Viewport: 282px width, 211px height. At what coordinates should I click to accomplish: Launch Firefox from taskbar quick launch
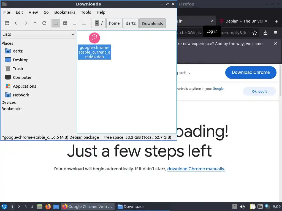pyautogui.click(x=48, y=207)
